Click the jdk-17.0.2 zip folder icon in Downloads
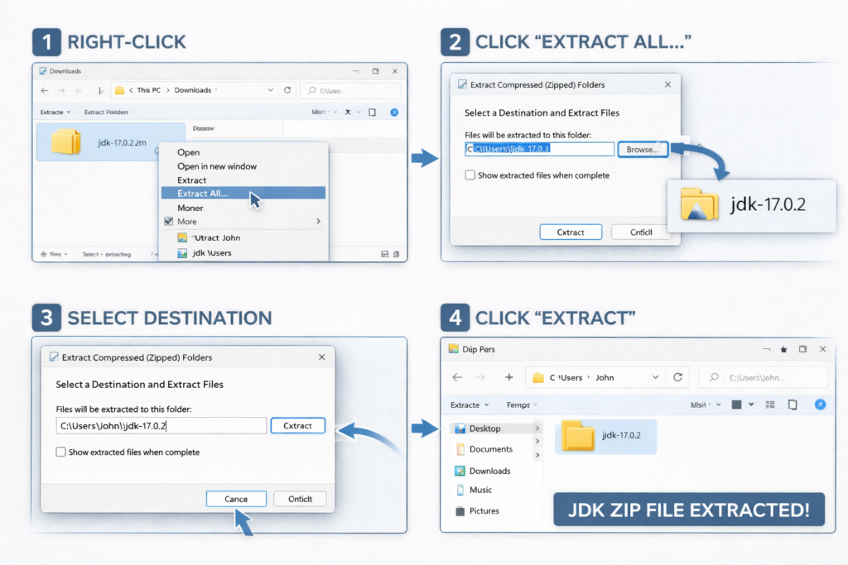Image resolution: width=848 pixels, height=565 pixels. 65,141
